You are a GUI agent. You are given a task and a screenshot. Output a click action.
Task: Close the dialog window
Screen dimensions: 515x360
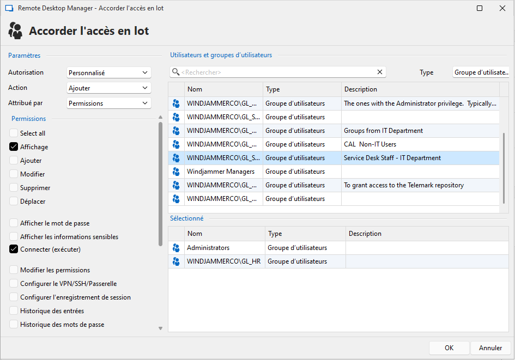502,8
